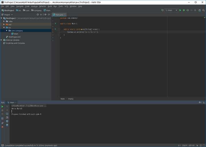This screenshot has width=206, height=147.
Task: Start debugging with the bug icon
Action: coord(184,10)
